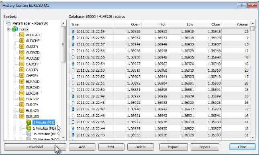Click the records table scroll-up arrow
The image size is (259, 155).
[x=253, y=23]
